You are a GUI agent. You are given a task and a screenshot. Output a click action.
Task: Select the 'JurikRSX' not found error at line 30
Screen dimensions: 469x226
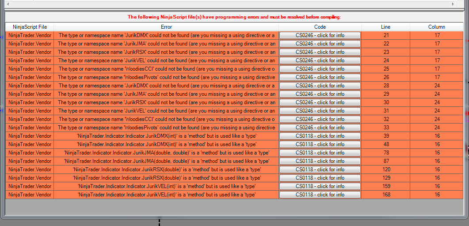[x=166, y=102]
